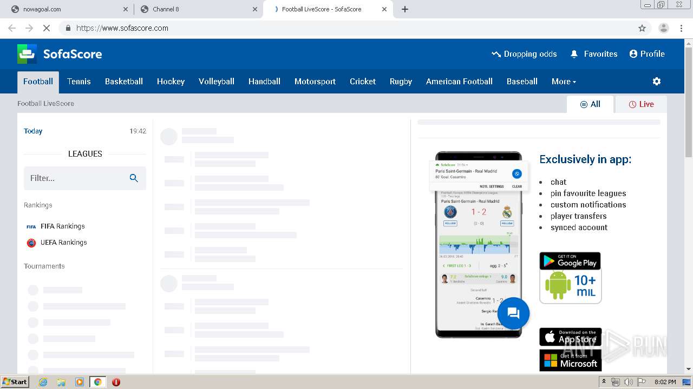Open Dropping odds page

tap(524, 54)
